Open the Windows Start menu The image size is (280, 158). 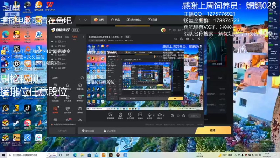[3, 155]
